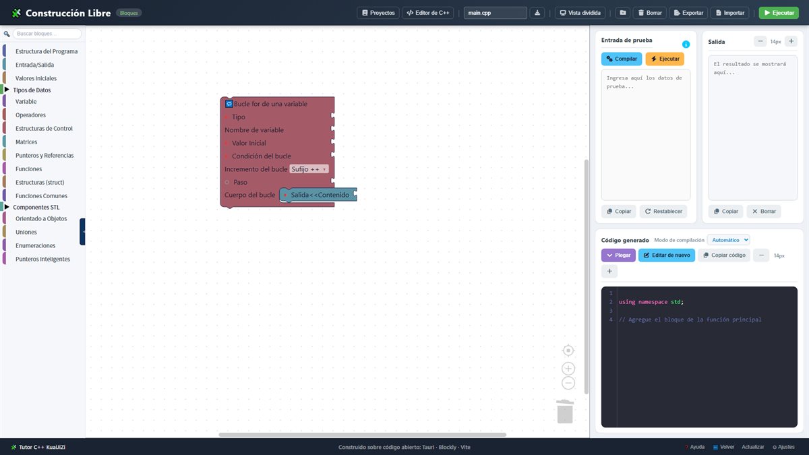This screenshot has width=809, height=455.
Task: Click the gear icon on the Bucle for block
Action: pyautogui.click(x=229, y=104)
